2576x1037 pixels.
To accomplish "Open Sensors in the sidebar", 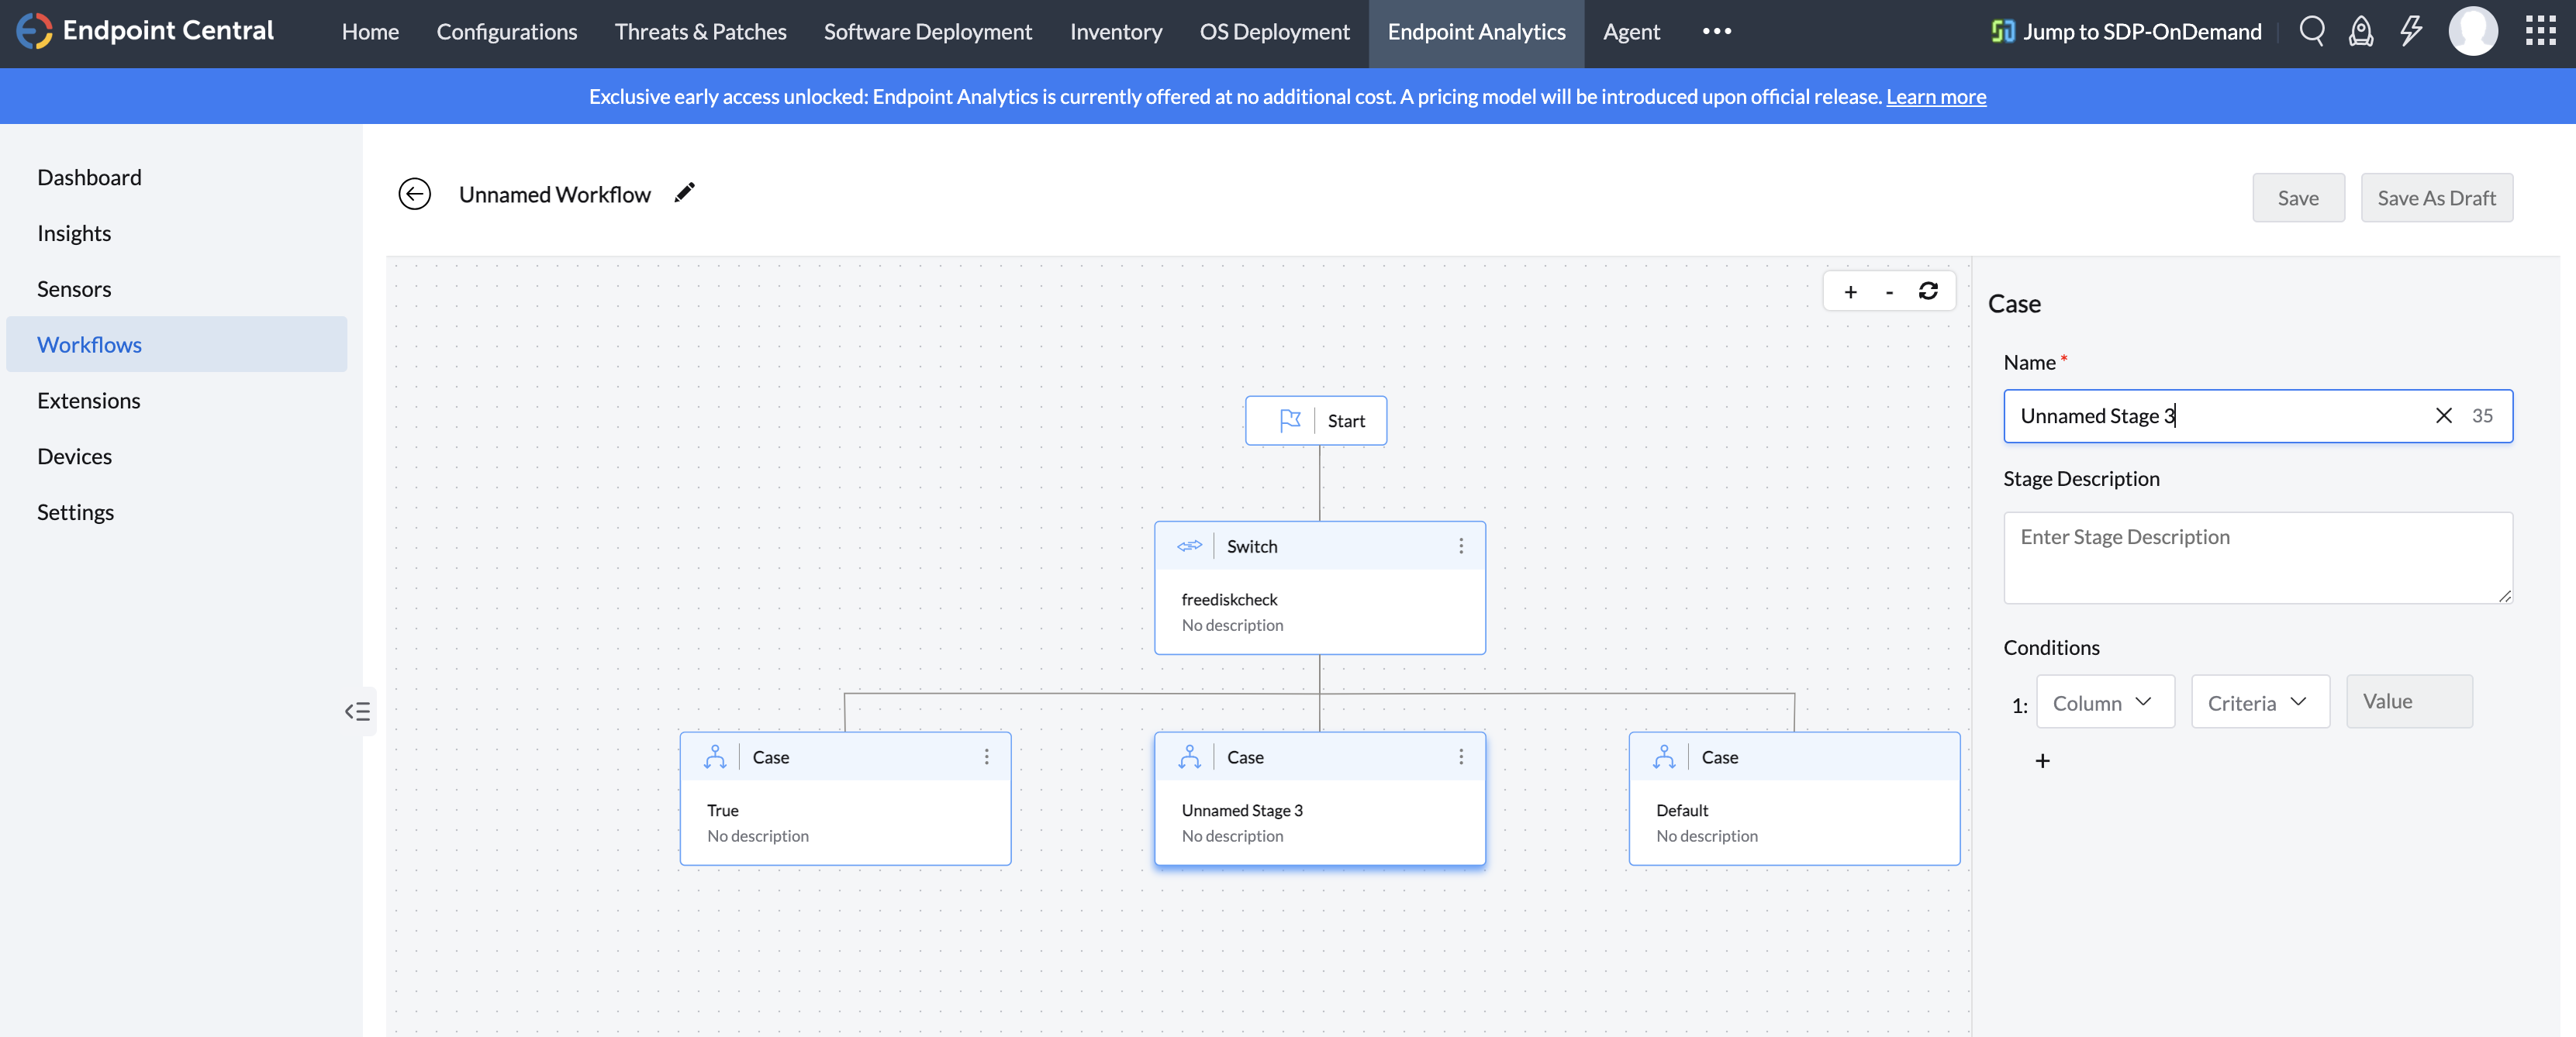I will pyautogui.click(x=74, y=289).
